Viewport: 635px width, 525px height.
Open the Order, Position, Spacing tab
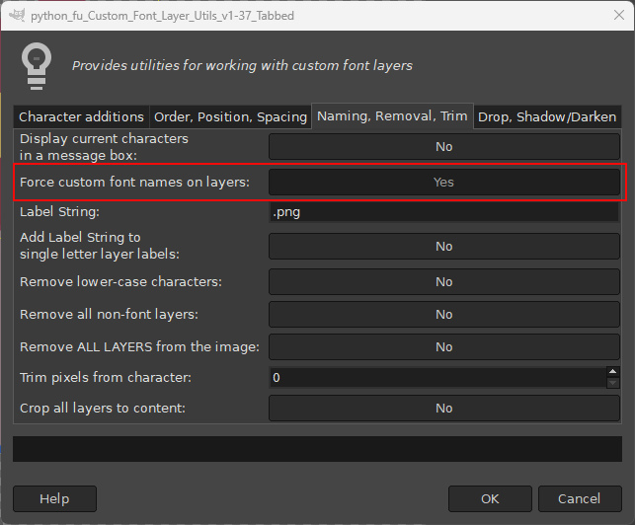tap(230, 117)
